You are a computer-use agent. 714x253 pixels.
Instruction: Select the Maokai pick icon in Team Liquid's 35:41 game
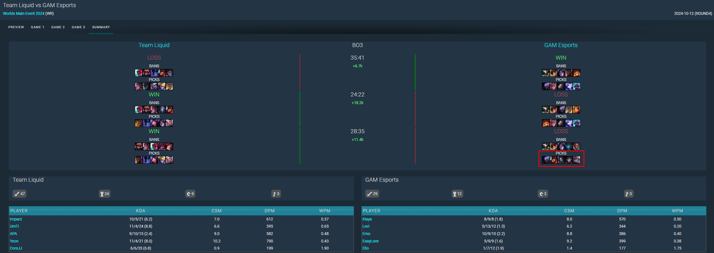pos(146,86)
